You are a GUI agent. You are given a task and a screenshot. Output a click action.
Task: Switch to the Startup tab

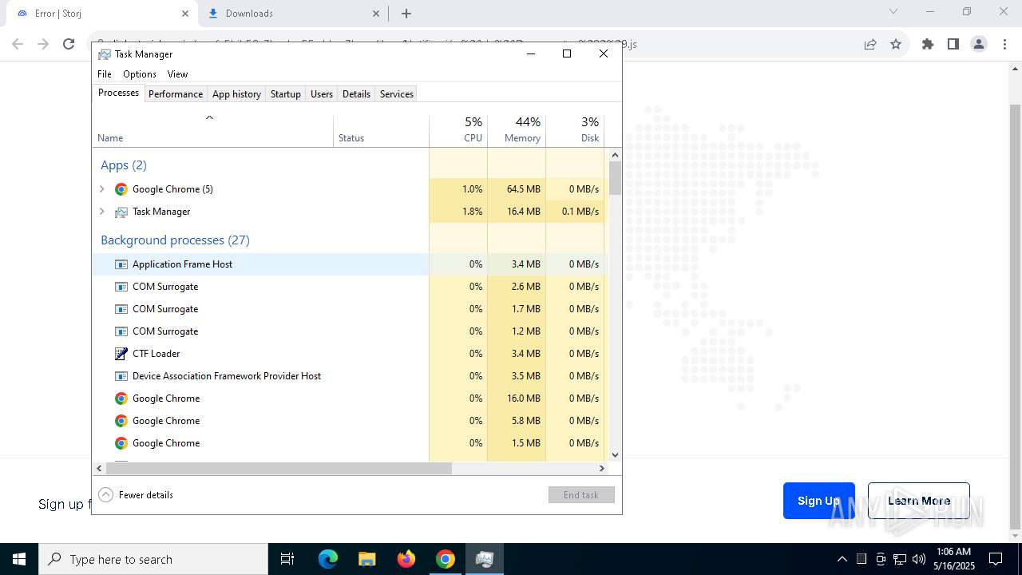pos(286,94)
